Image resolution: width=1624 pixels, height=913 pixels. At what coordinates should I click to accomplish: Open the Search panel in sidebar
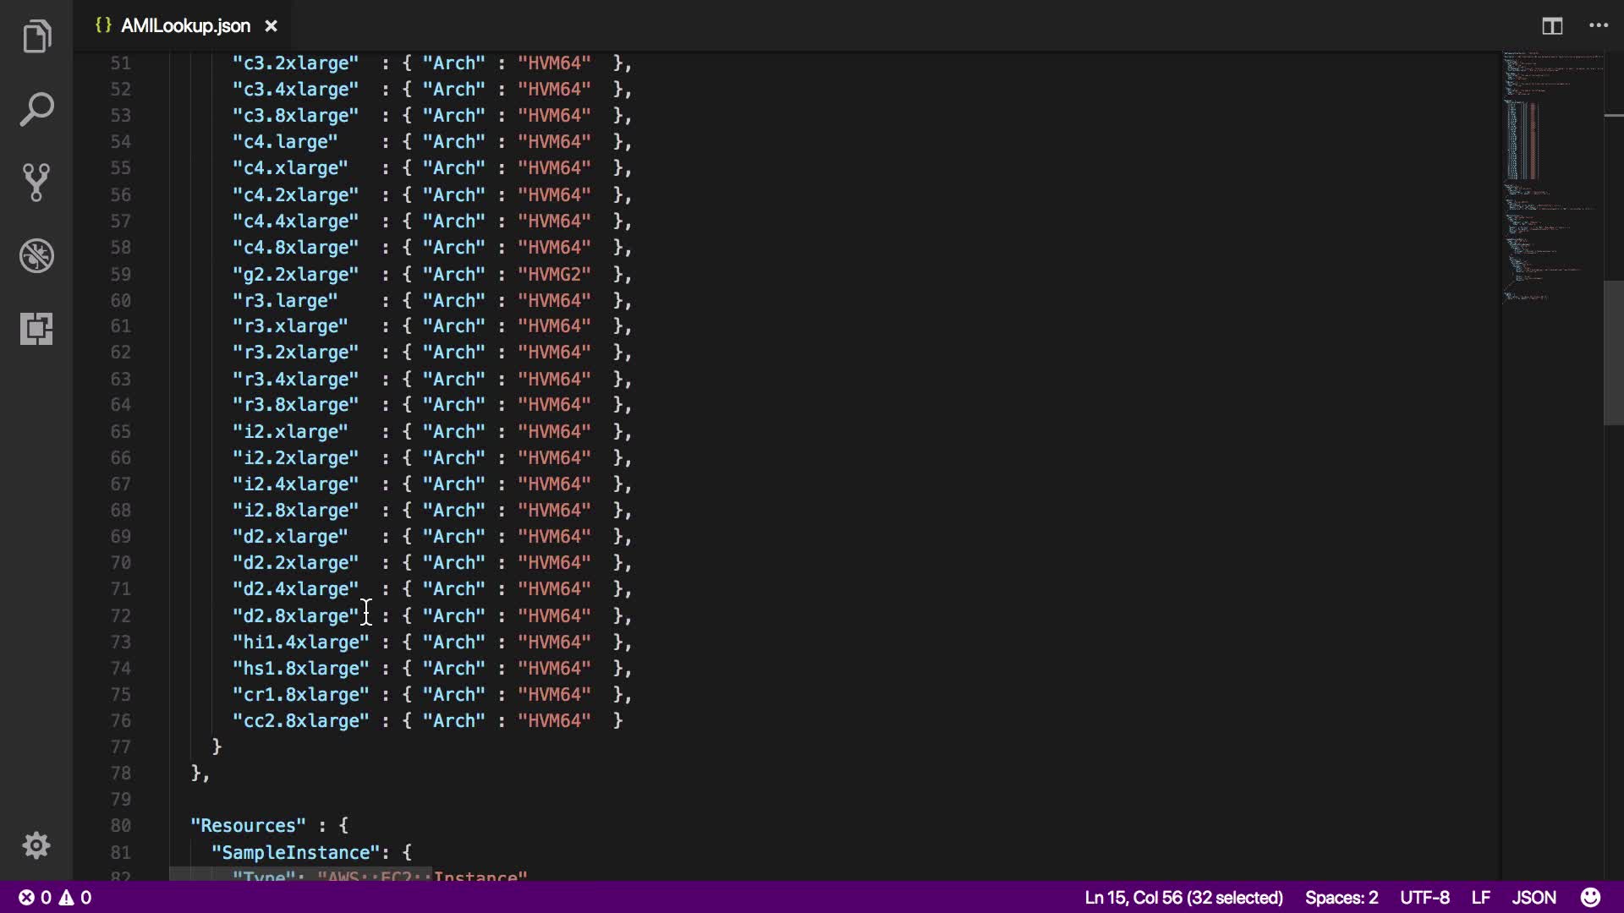pos(36,110)
